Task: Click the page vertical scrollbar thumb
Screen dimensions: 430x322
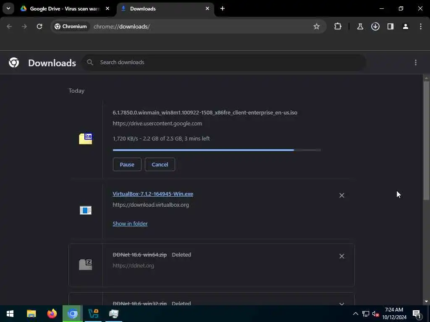Action: click(426, 140)
